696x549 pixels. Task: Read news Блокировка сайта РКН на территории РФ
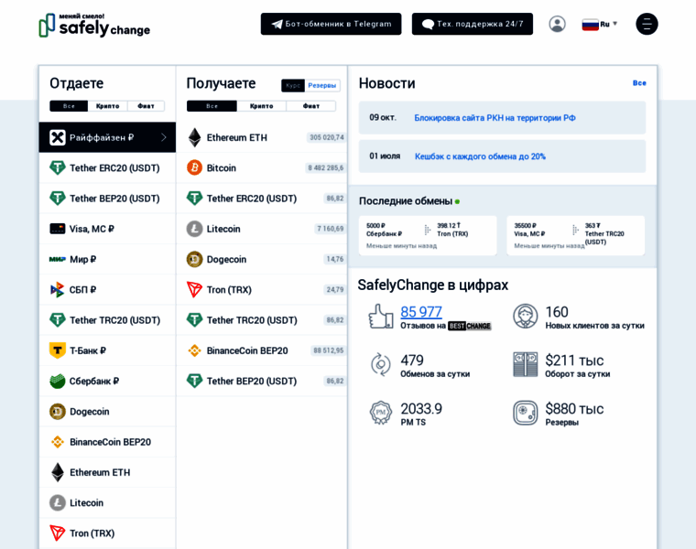[495, 118]
